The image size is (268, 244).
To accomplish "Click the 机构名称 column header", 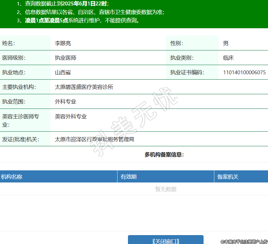I will point(12,177).
